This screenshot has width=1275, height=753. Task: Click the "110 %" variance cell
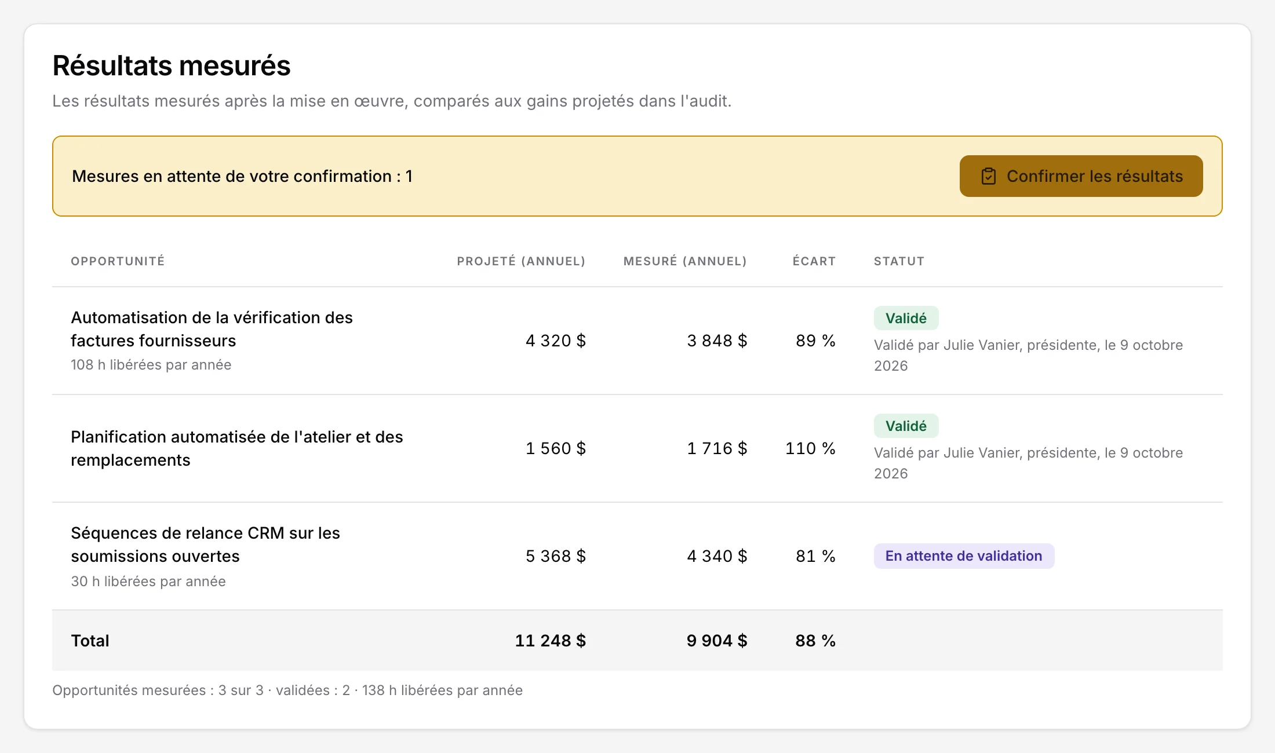click(810, 448)
